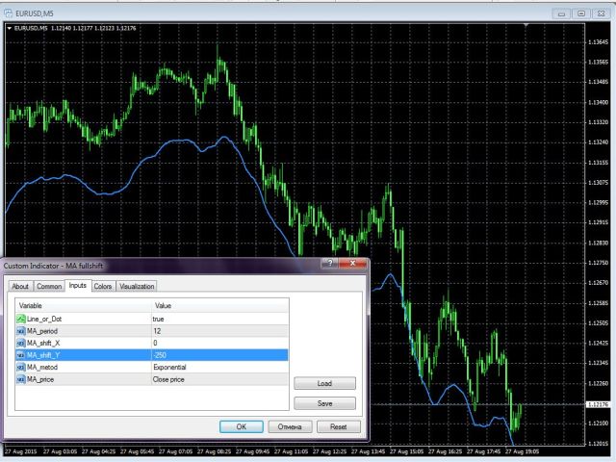Go to the Common tab
616x462 pixels.
(x=49, y=286)
